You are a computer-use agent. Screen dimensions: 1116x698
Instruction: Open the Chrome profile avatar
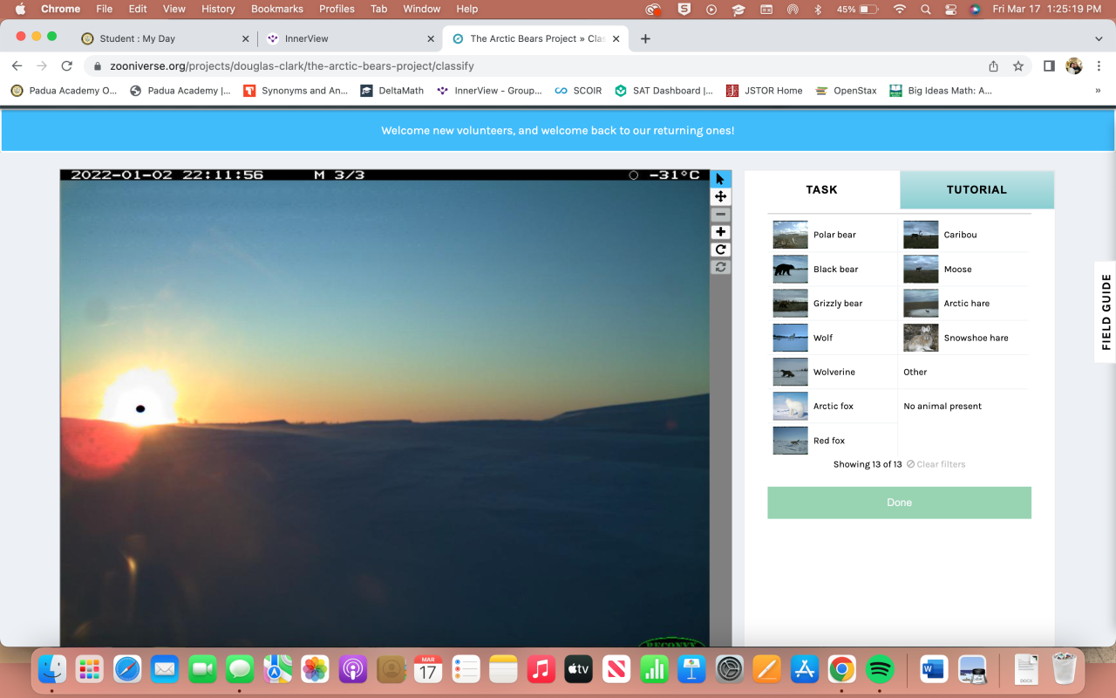1074,66
